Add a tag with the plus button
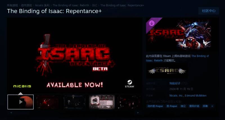Screen dimensions: 225x120 212,106
